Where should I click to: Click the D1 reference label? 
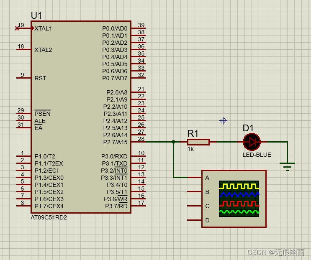(248, 128)
